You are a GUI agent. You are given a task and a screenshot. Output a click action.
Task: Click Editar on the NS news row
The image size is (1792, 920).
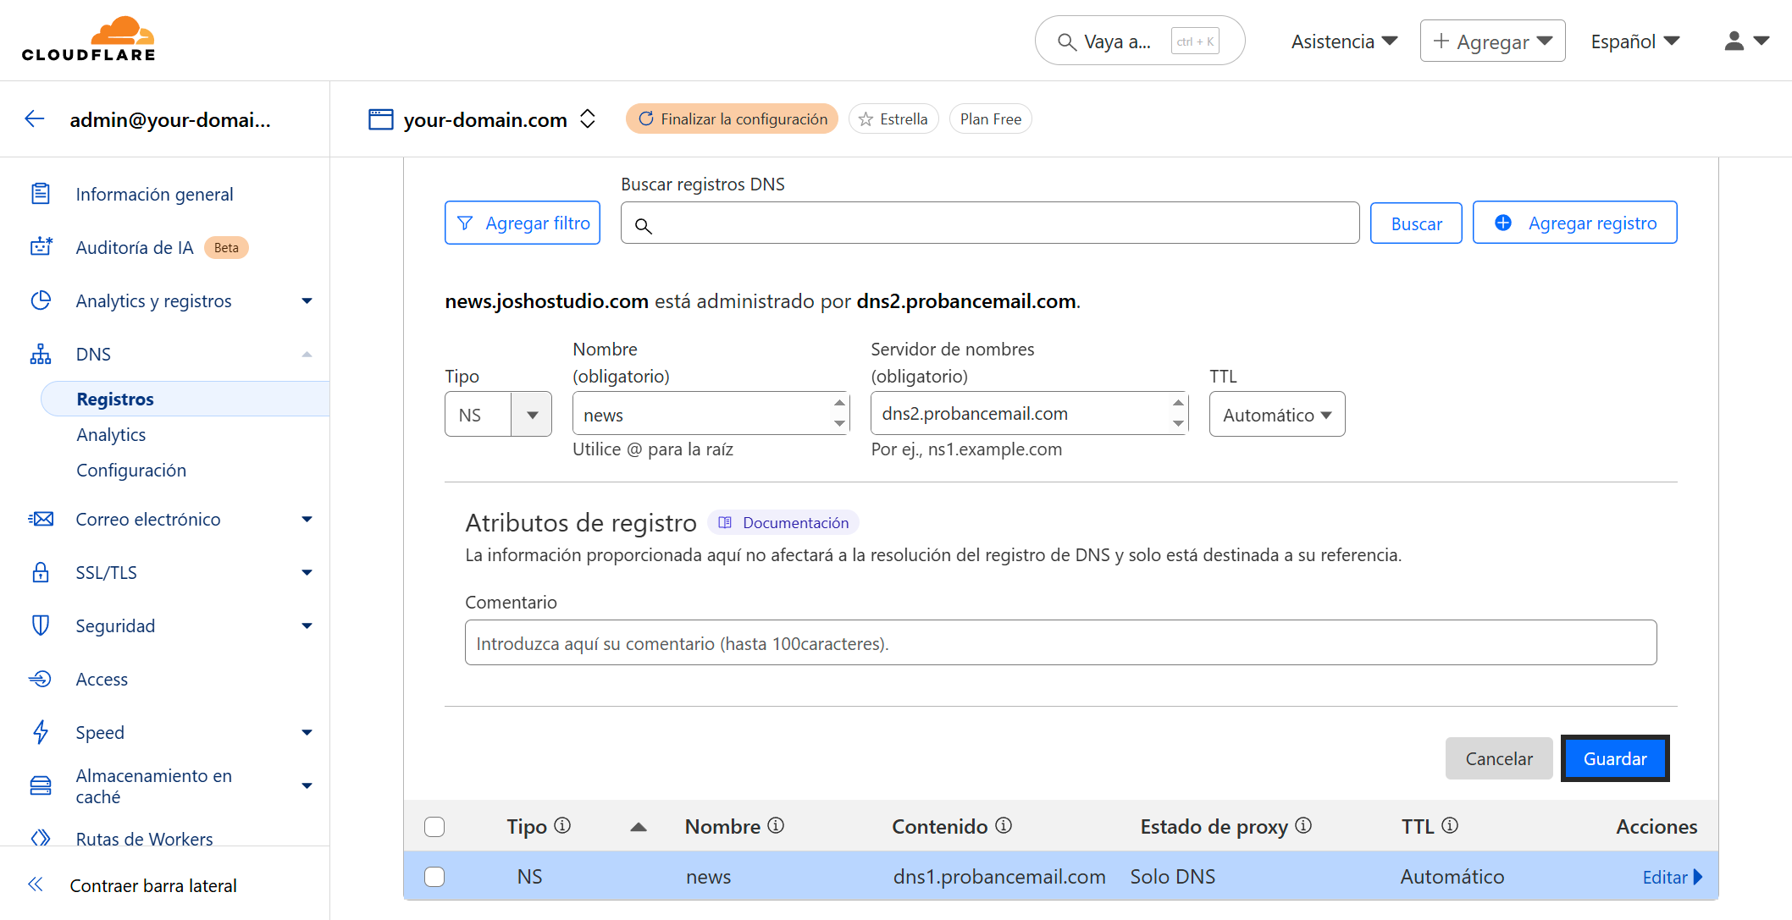click(x=1672, y=877)
